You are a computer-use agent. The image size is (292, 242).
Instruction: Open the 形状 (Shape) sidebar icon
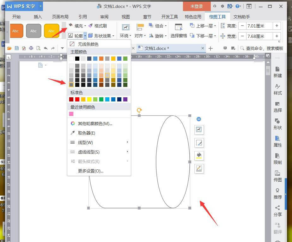click(277, 124)
